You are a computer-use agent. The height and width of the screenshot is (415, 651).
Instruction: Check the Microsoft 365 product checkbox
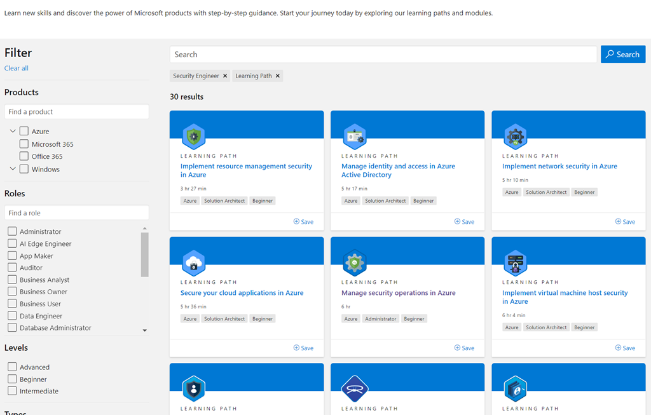point(24,144)
